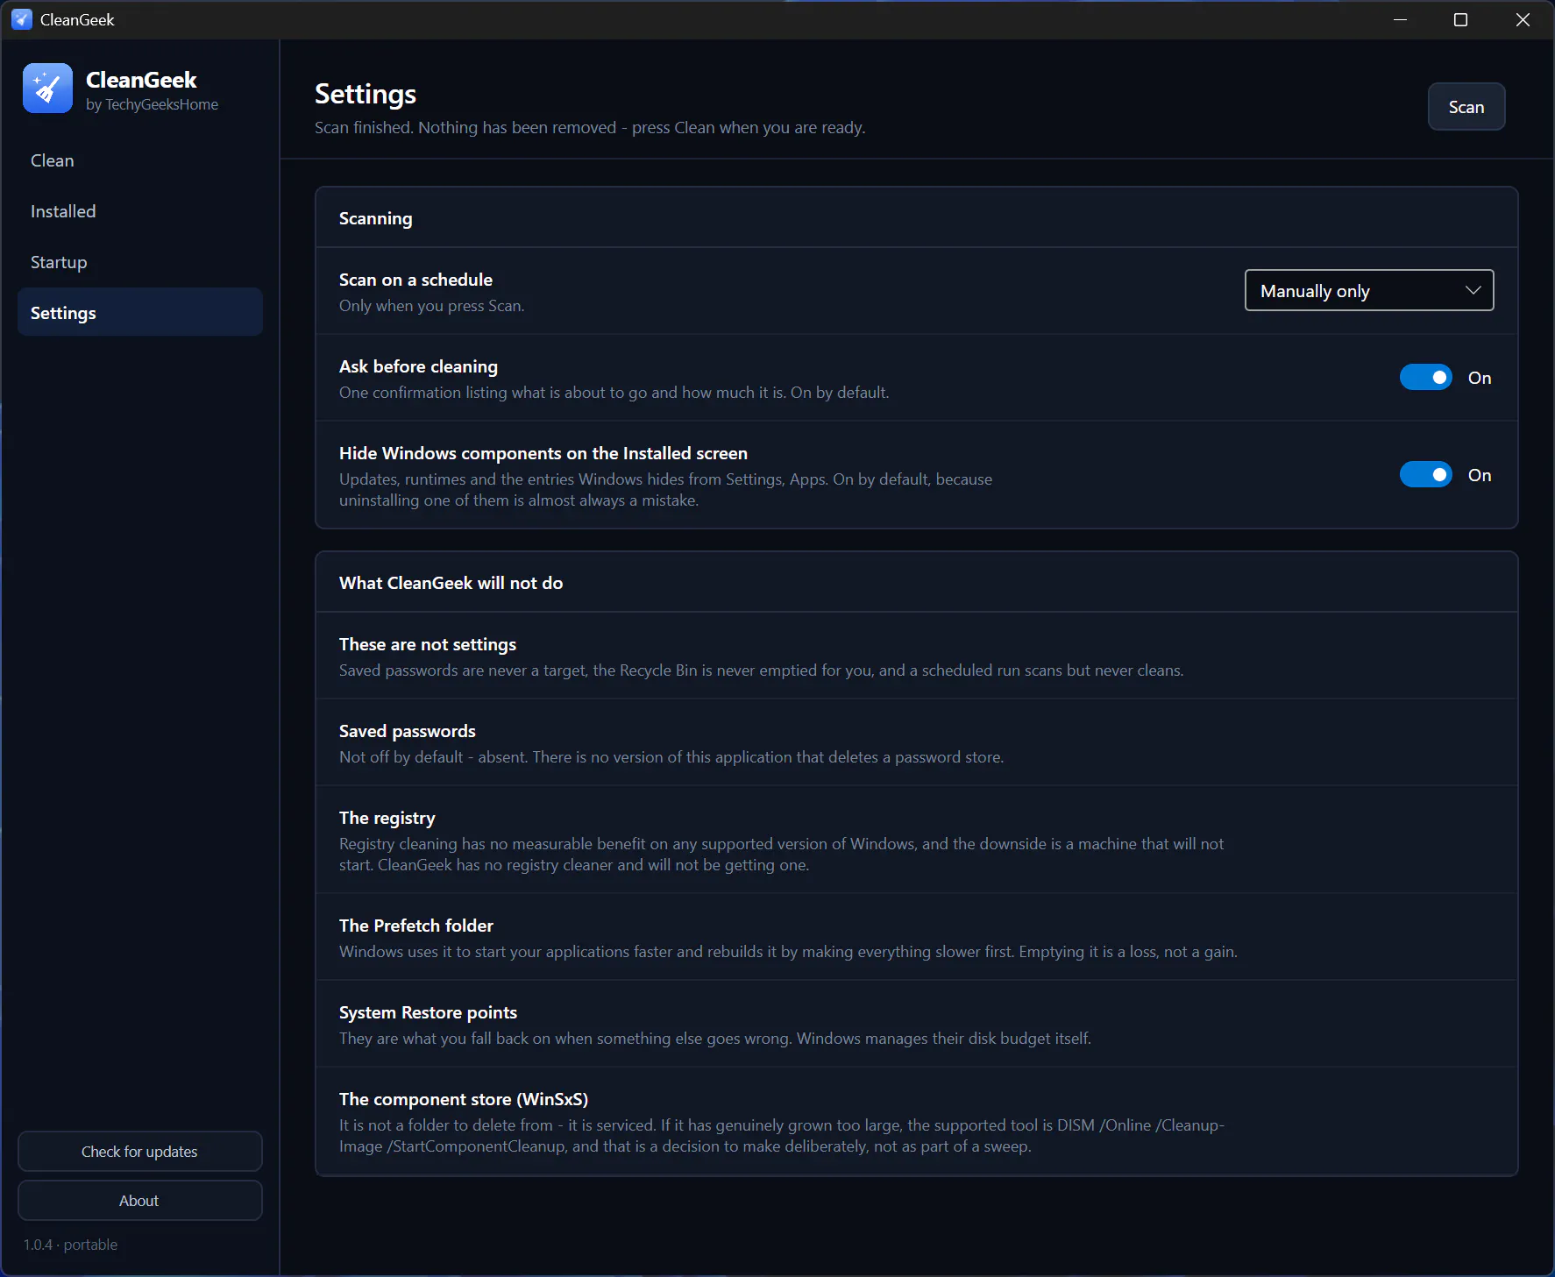Screen dimensions: 1555x1277
Task: Click the version label 1.0.4 · portable
Action: tap(70, 1245)
